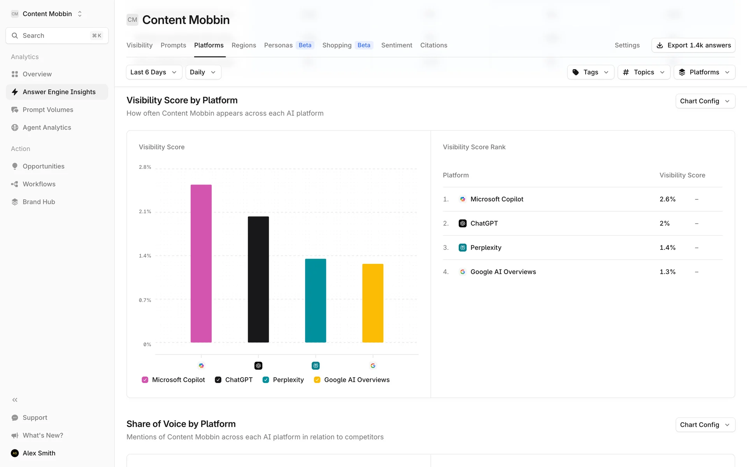Click the Prompt Volumes chat icon
Screen dimensions: 747x467
[x=15, y=110]
